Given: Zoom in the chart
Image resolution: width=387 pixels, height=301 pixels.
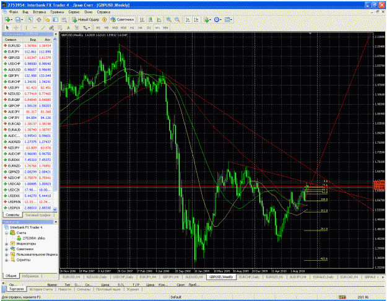Looking at the screenshot, I should [x=169, y=19].
